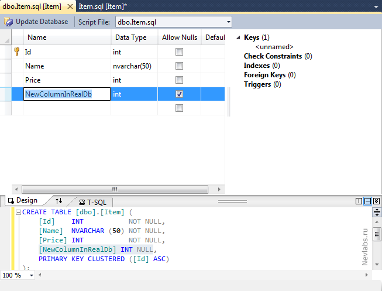Open the Script File dropdown

[x=228, y=22]
